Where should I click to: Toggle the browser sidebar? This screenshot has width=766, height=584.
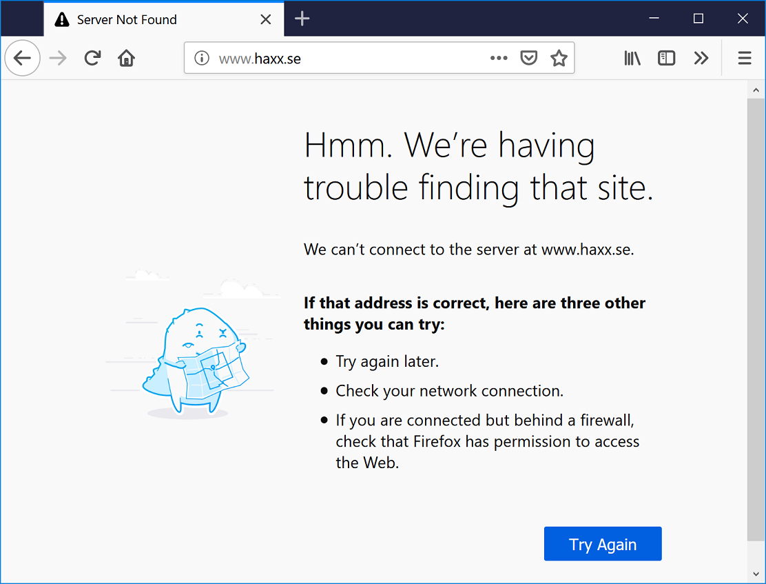pos(666,58)
